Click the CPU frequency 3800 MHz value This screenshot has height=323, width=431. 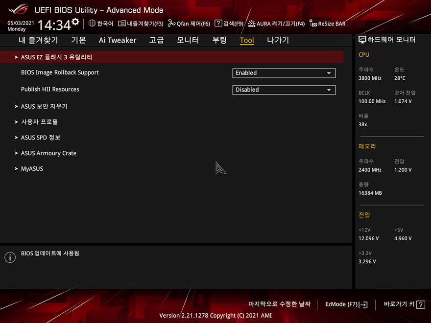click(370, 78)
